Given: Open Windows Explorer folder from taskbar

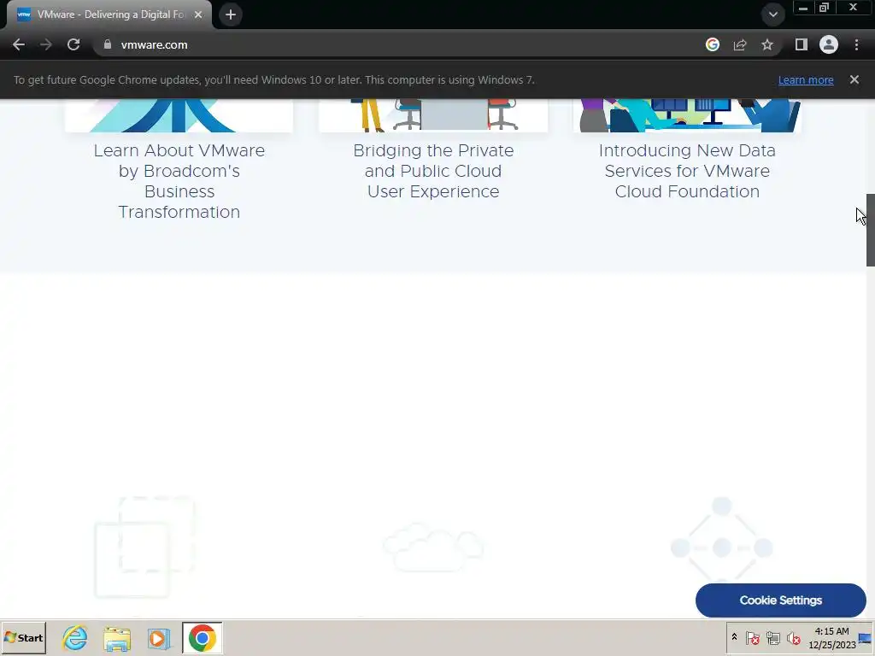Looking at the screenshot, I should 117,637.
